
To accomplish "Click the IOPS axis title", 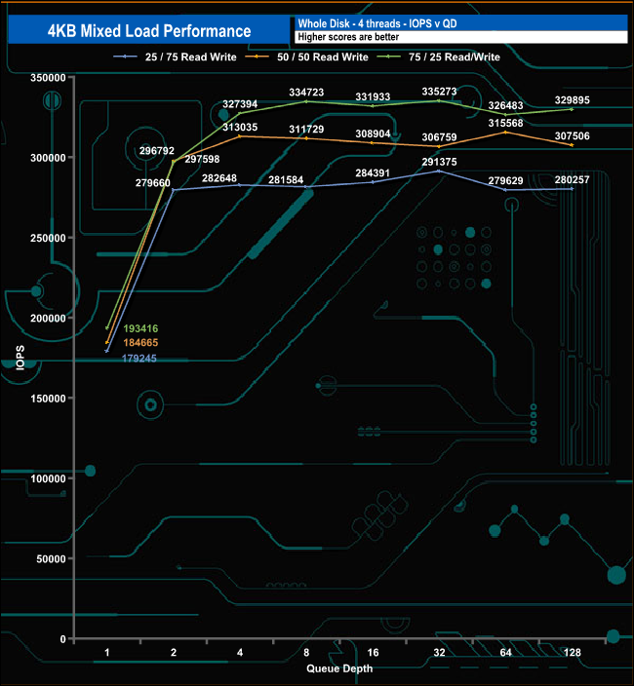I will click(x=20, y=358).
